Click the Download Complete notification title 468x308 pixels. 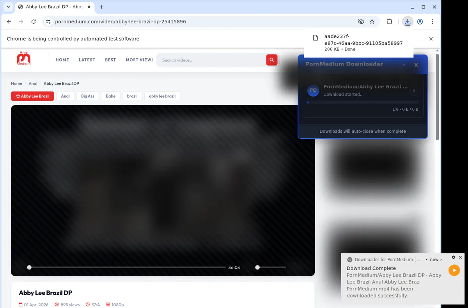coord(371,268)
